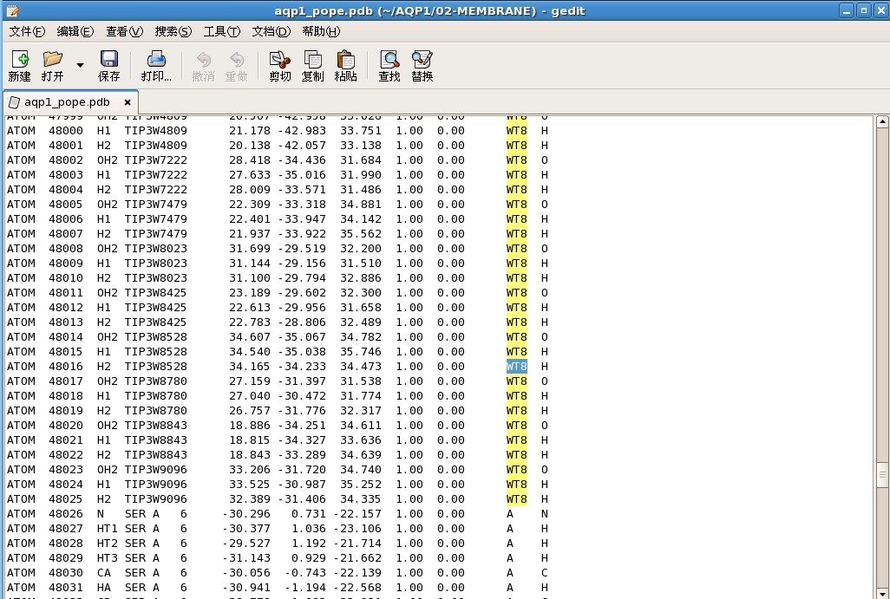The image size is (890, 599).
Task: Click highlighted WT8 on atom 48025 line
Action: pos(516,499)
